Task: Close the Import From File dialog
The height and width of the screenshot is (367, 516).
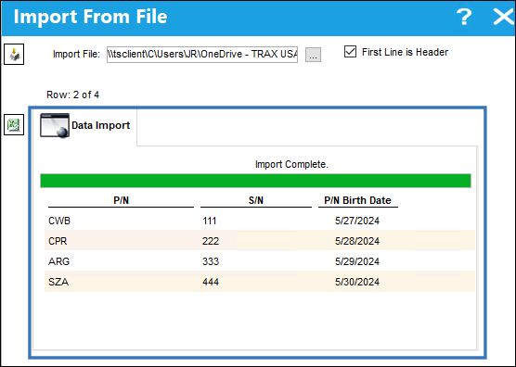Action: pos(504,17)
